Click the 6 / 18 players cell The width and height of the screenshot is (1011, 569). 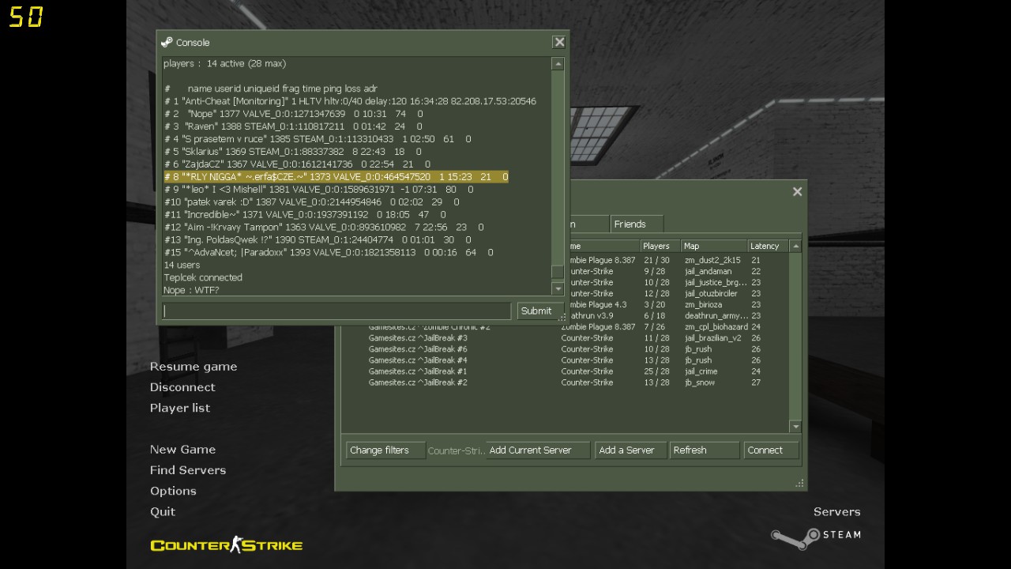click(x=654, y=315)
